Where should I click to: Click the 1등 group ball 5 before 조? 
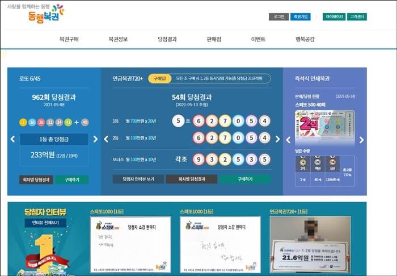coord(178,121)
